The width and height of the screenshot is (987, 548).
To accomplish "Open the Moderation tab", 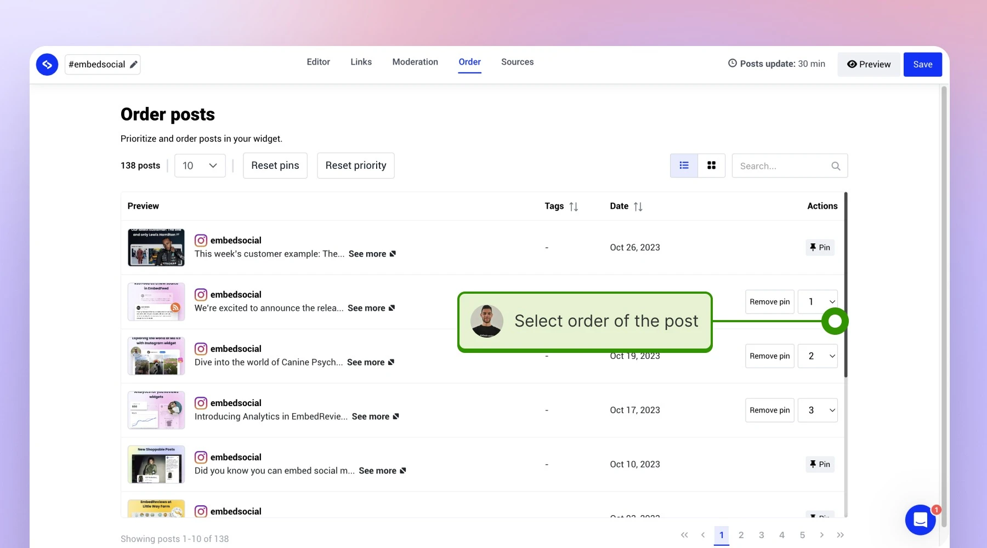I will pyautogui.click(x=415, y=62).
